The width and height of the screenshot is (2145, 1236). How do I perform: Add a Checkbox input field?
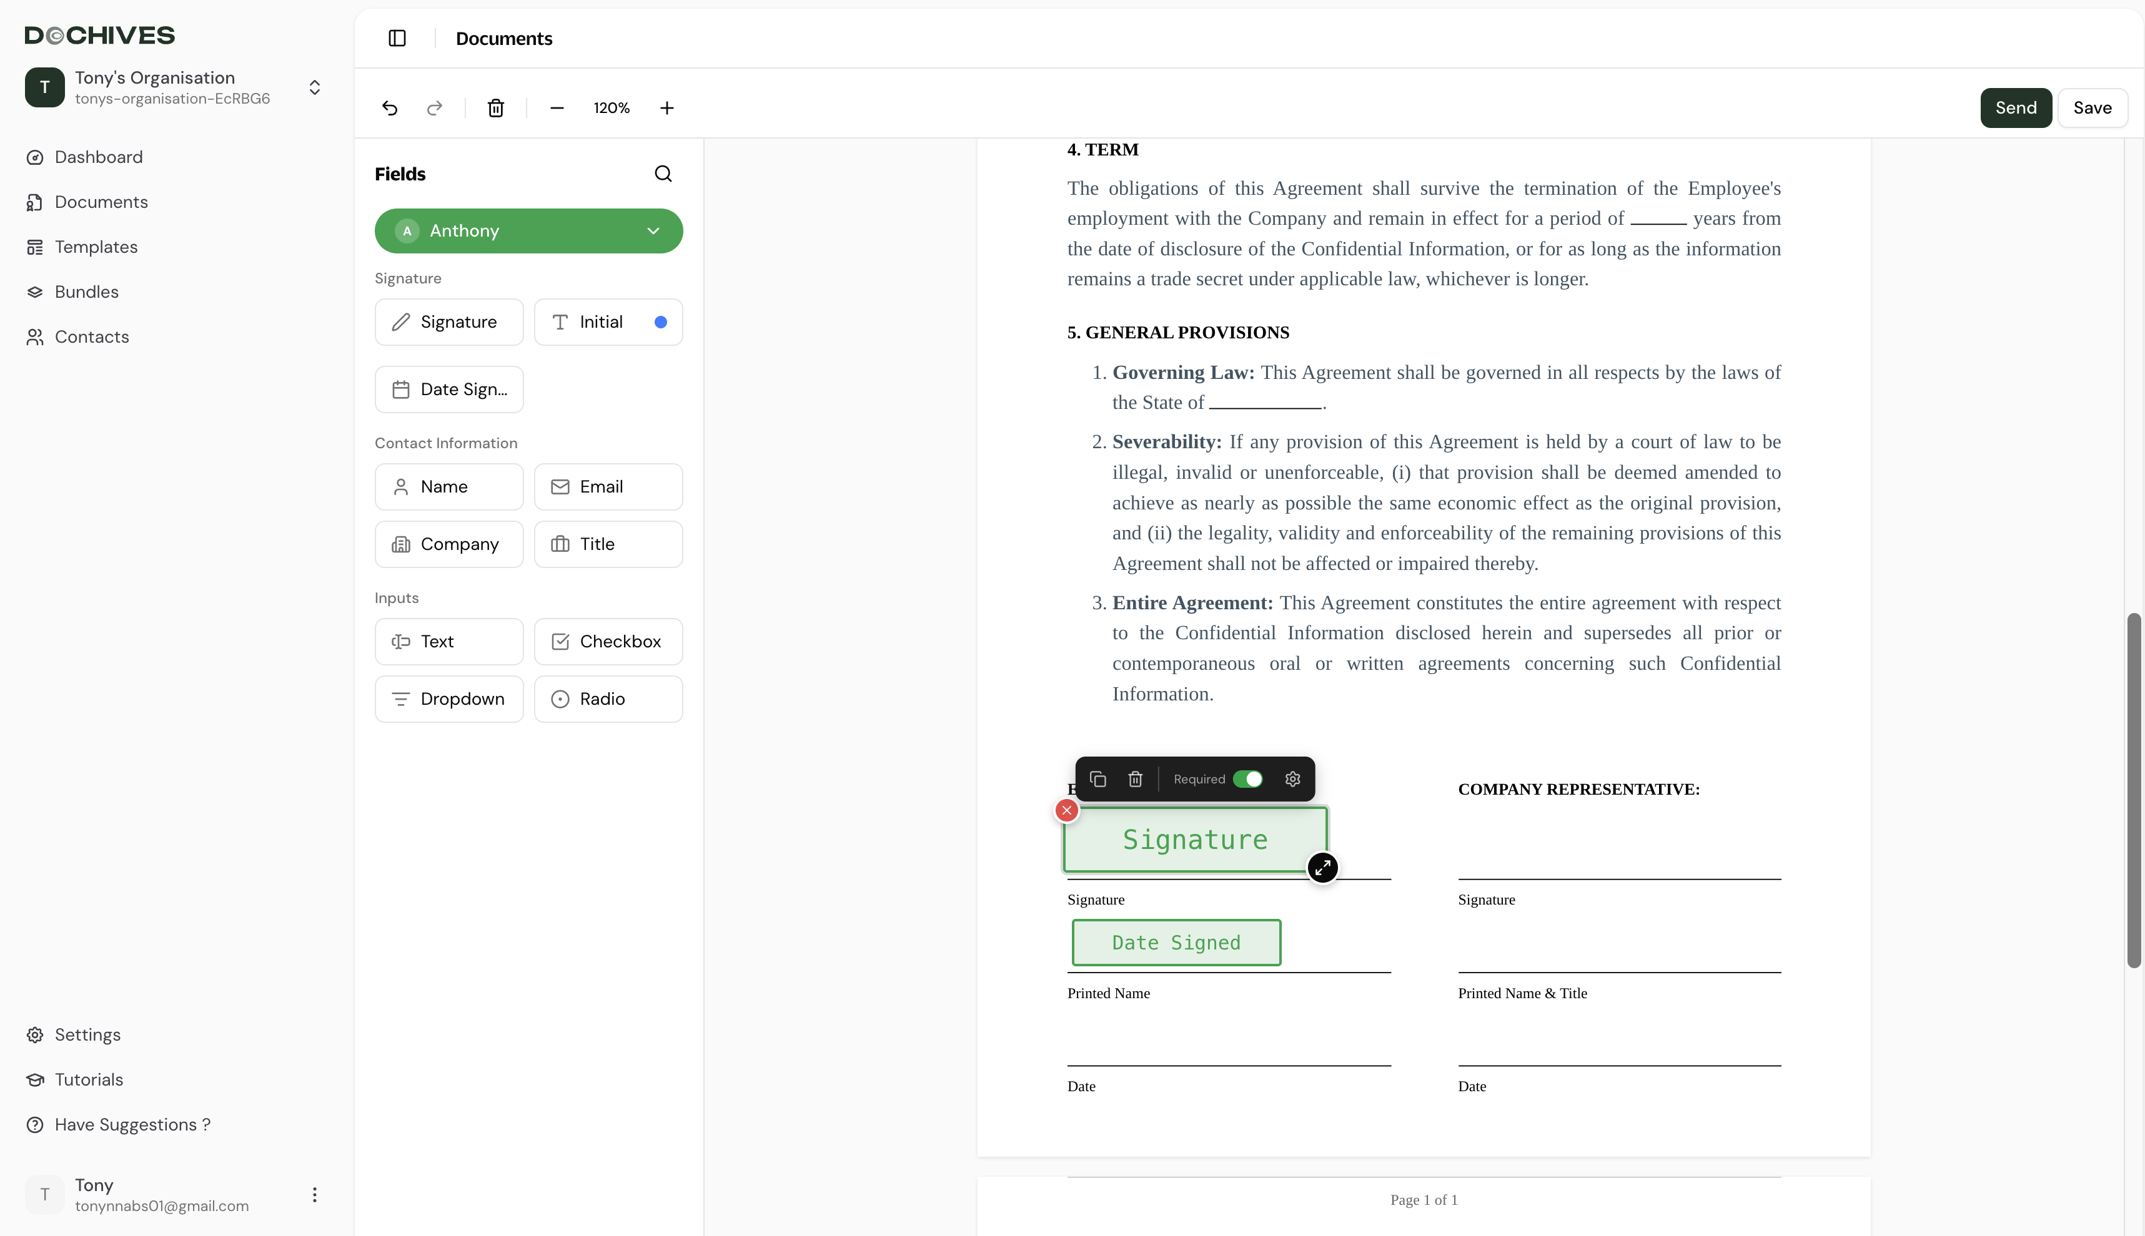pos(608,642)
